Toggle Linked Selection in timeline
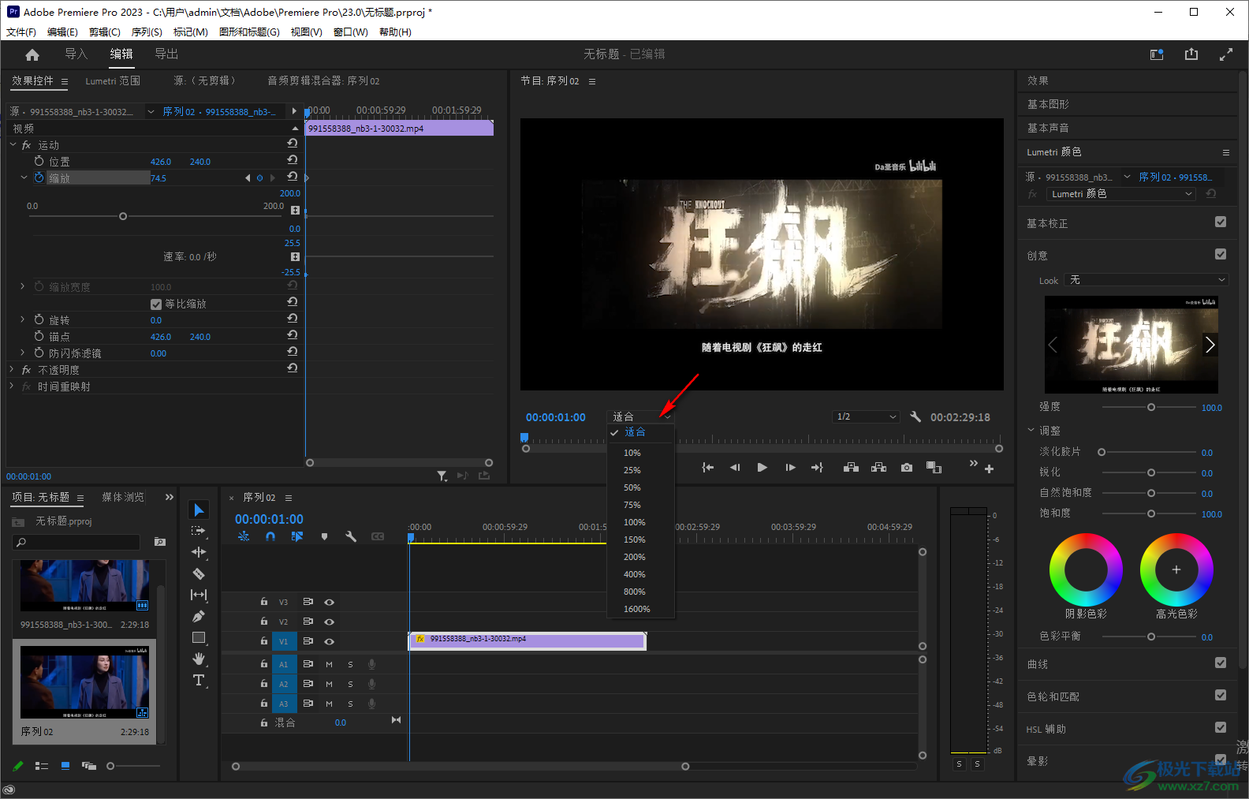The image size is (1249, 799). point(297,536)
